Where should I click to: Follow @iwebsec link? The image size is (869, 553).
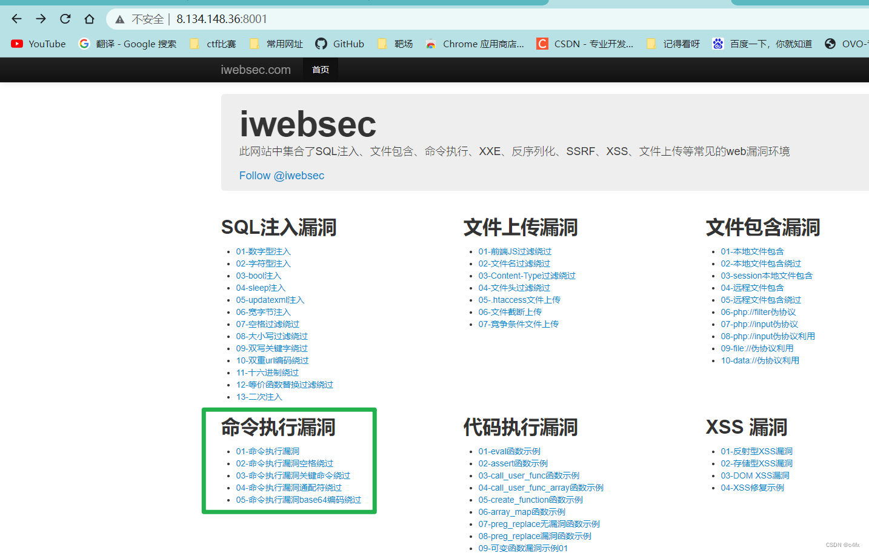click(282, 176)
